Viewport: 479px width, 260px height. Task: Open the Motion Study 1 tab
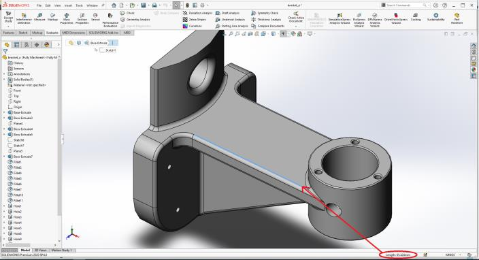(x=61, y=250)
